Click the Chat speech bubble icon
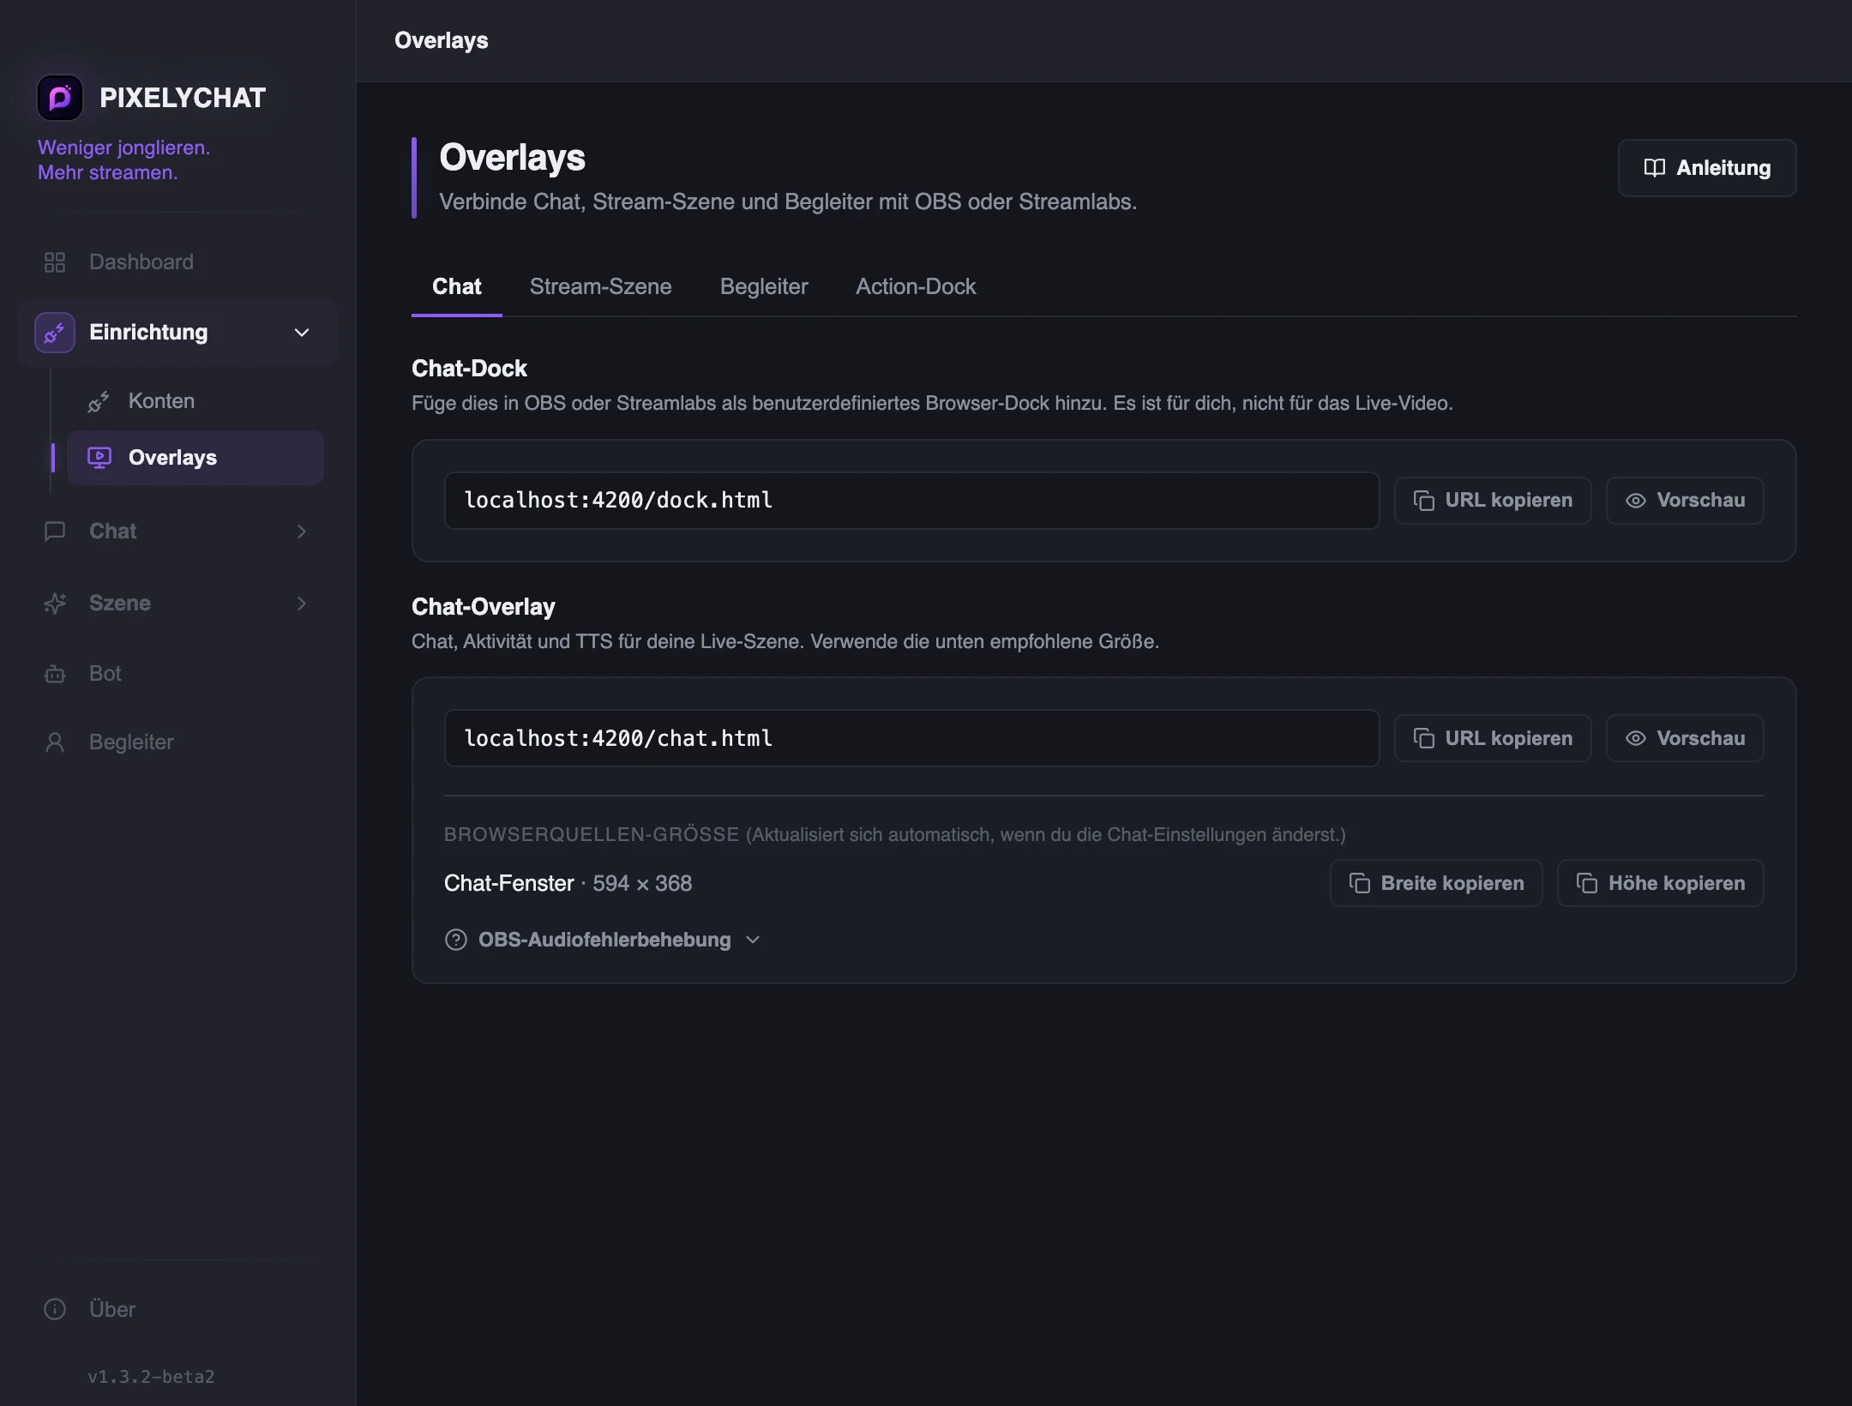 (x=55, y=532)
